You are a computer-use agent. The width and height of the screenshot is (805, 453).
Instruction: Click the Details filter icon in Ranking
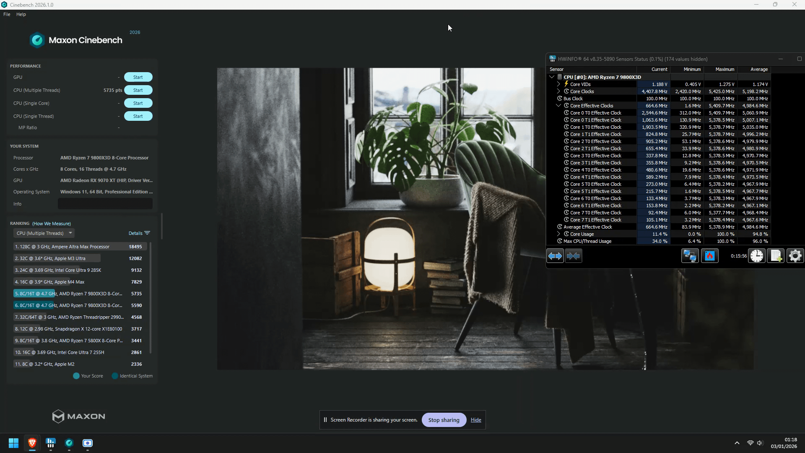[147, 233]
